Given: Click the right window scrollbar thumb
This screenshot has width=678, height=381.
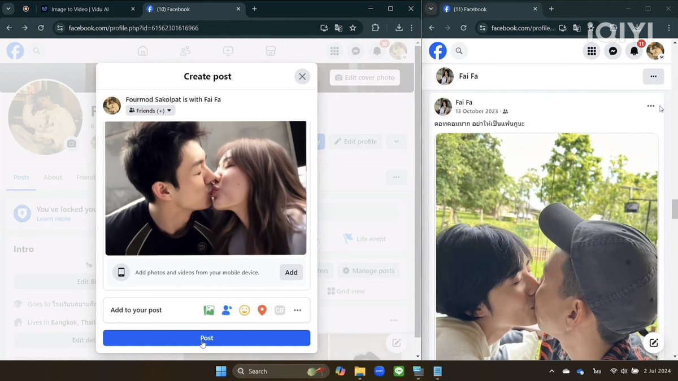Looking at the screenshot, I should (x=674, y=209).
